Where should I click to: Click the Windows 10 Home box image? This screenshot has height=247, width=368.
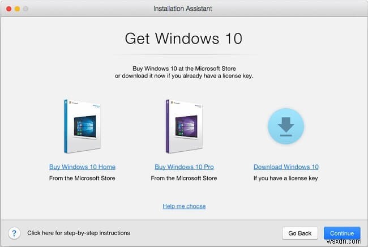coord(83,126)
